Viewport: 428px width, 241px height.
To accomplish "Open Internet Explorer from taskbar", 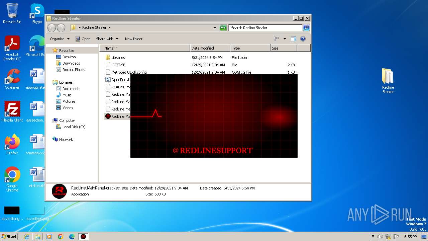I will [x=26, y=237].
